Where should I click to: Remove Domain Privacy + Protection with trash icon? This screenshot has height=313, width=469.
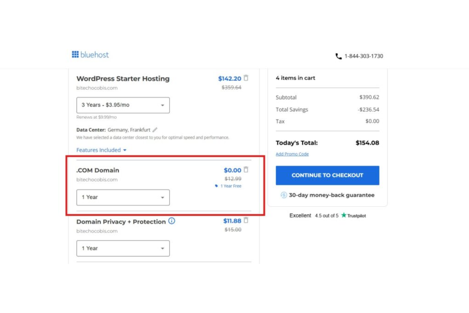click(x=247, y=220)
